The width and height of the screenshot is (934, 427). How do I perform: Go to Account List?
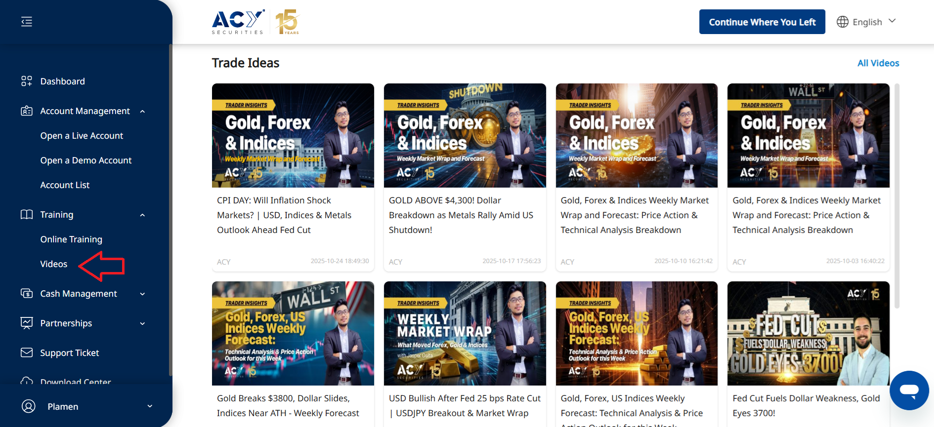pyautogui.click(x=65, y=185)
